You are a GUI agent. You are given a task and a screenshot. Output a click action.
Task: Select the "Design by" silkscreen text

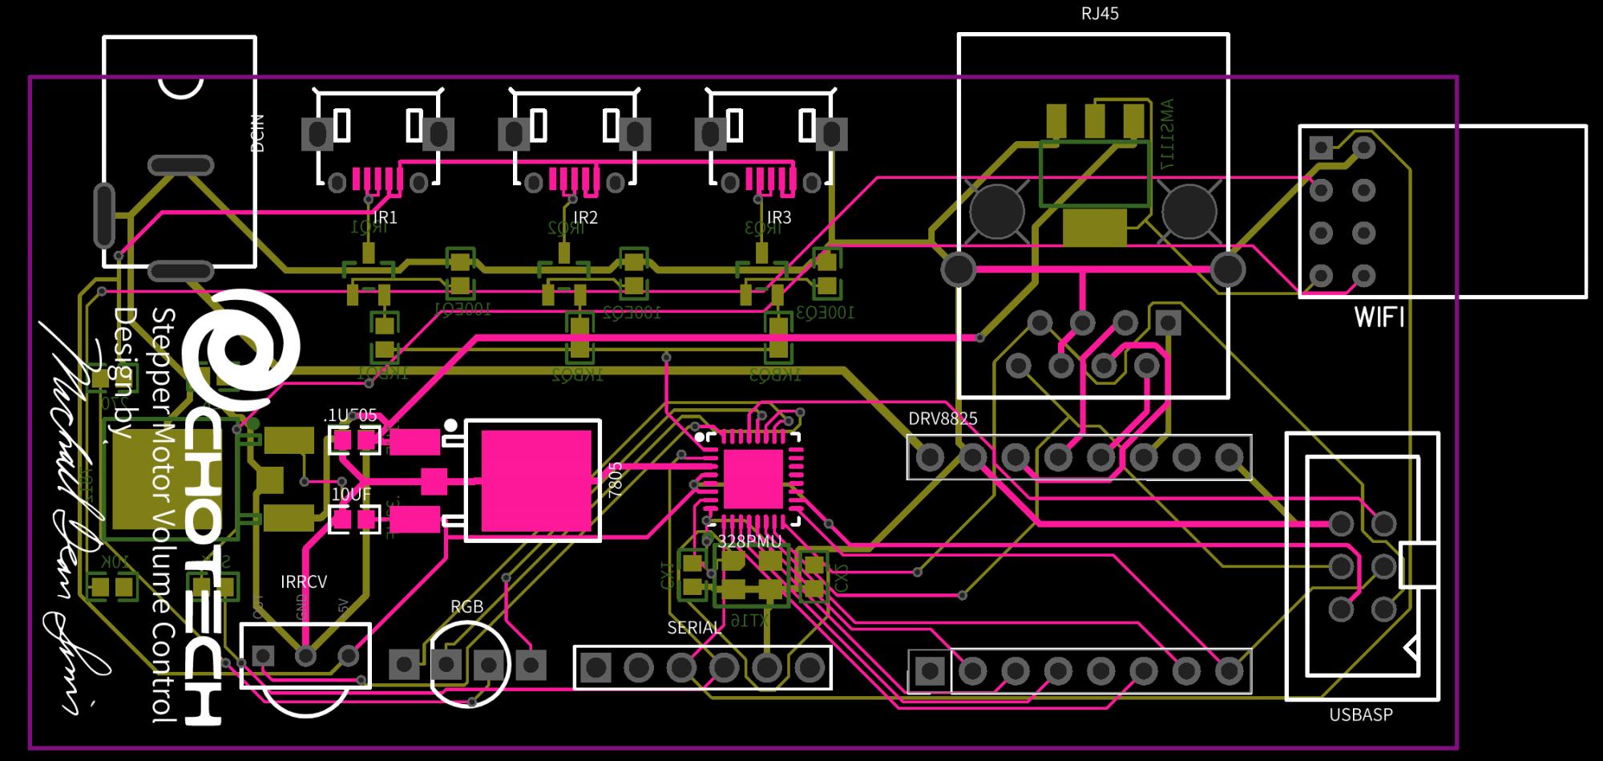pos(125,372)
